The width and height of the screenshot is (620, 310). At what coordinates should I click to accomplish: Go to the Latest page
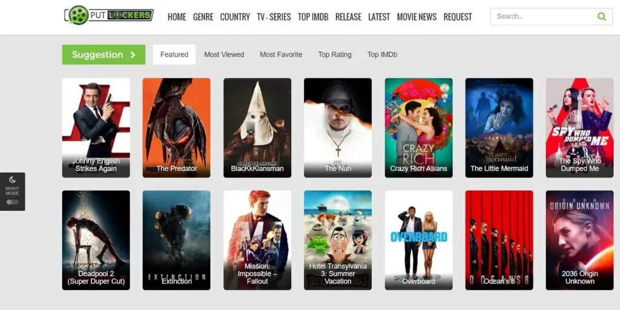click(379, 17)
